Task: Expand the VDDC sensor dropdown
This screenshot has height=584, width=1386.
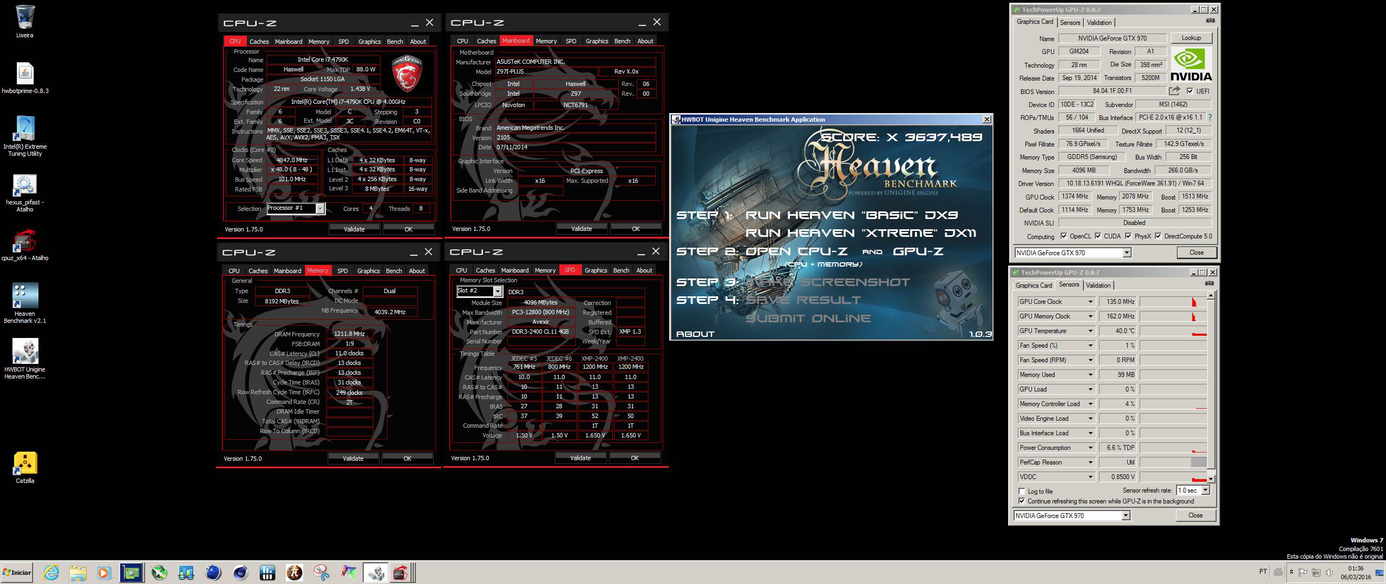Action: pyautogui.click(x=1091, y=477)
